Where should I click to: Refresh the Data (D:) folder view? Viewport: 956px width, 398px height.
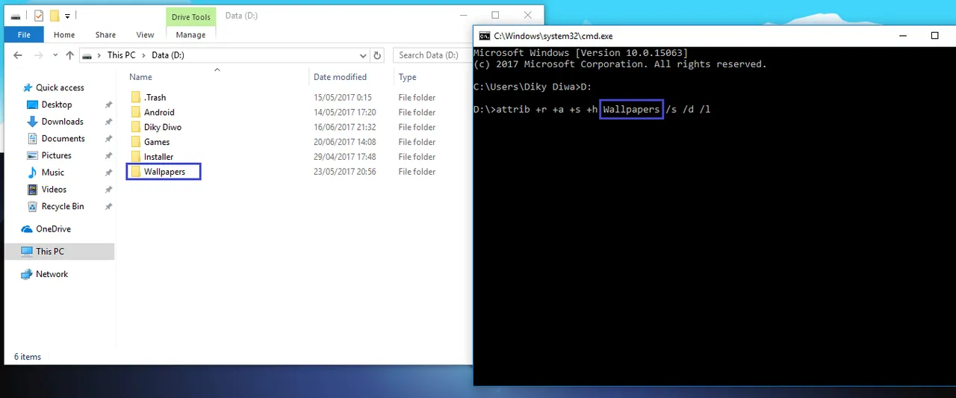coord(378,55)
